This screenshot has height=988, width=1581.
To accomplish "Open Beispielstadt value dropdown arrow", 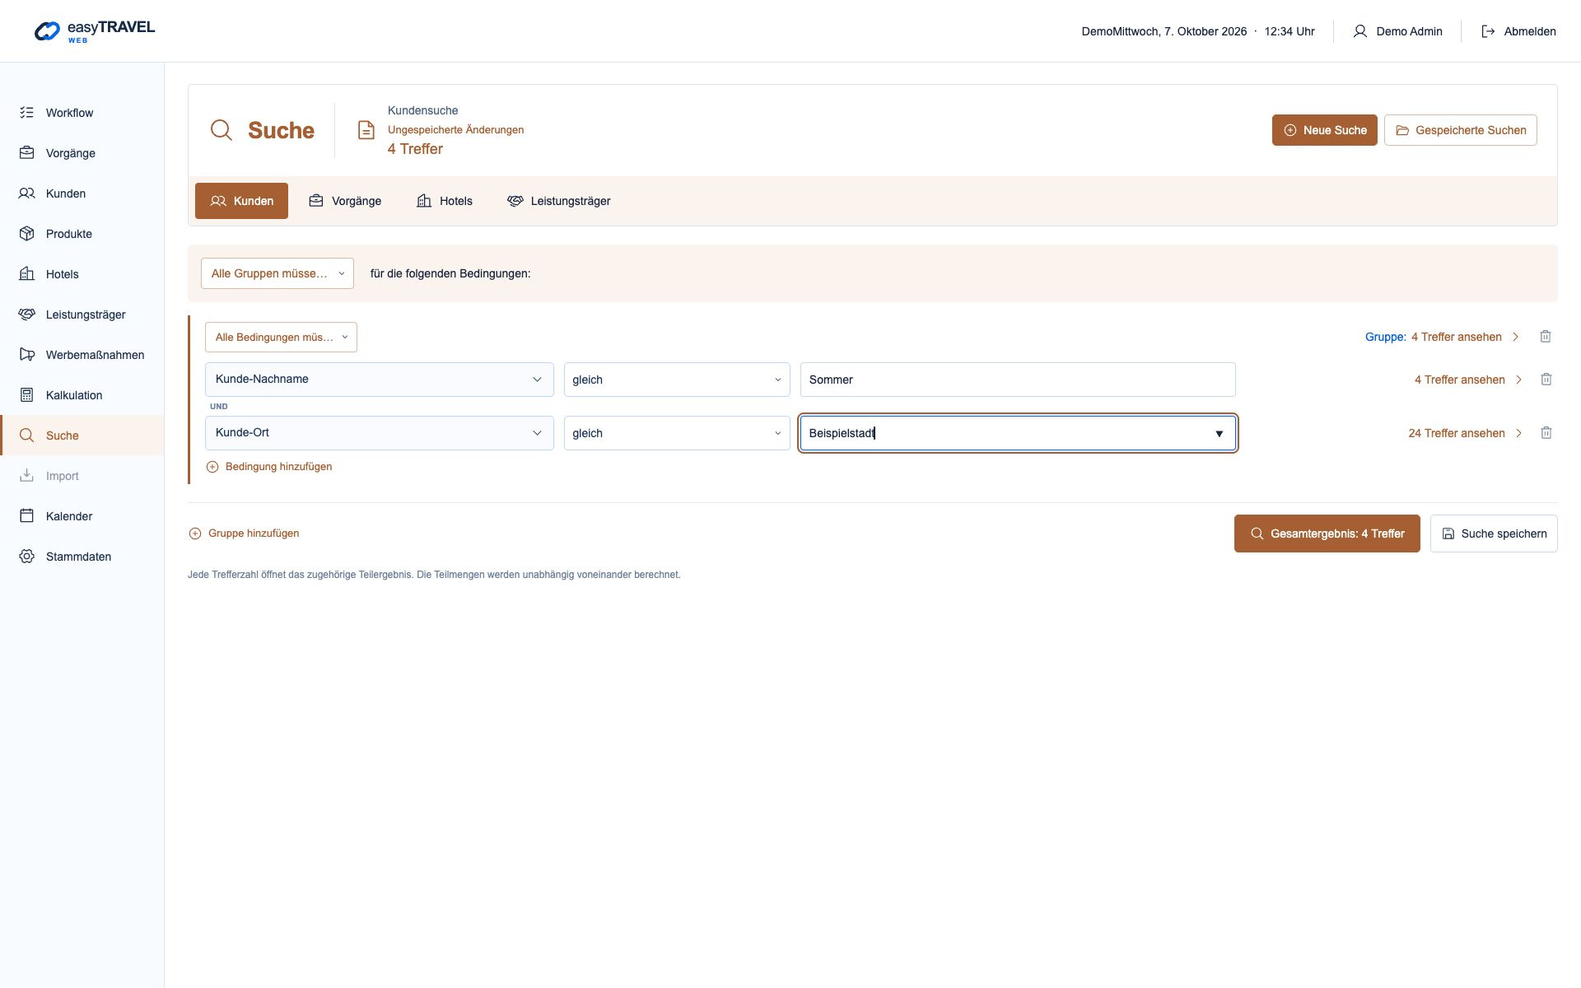I will [1220, 434].
